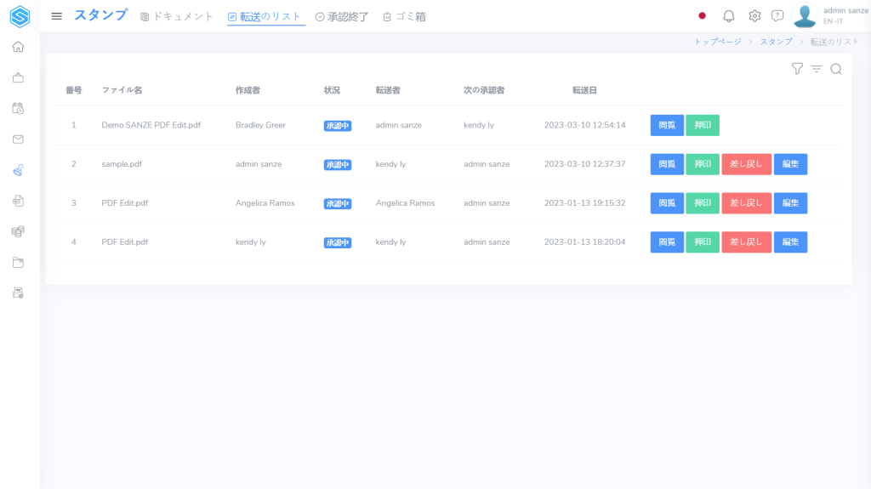The width and height of the screenshot is (871, 489).
Task: Click date 2023-01-13 18:20:04
Action: (585, 242)
